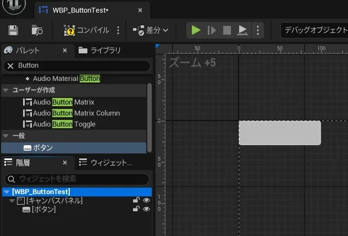The image size is (348, 236).
Task: Click the Save asset floppy disk icon
Action: 13,31
